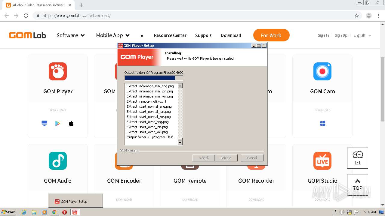The width and height of the screenshot is (385, 216).
Task: Click the For Work button
Action: [271, 35]
